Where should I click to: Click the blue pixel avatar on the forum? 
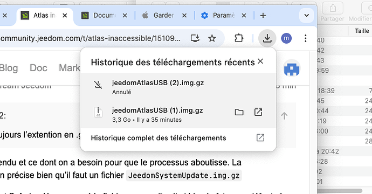pos(292,69)
